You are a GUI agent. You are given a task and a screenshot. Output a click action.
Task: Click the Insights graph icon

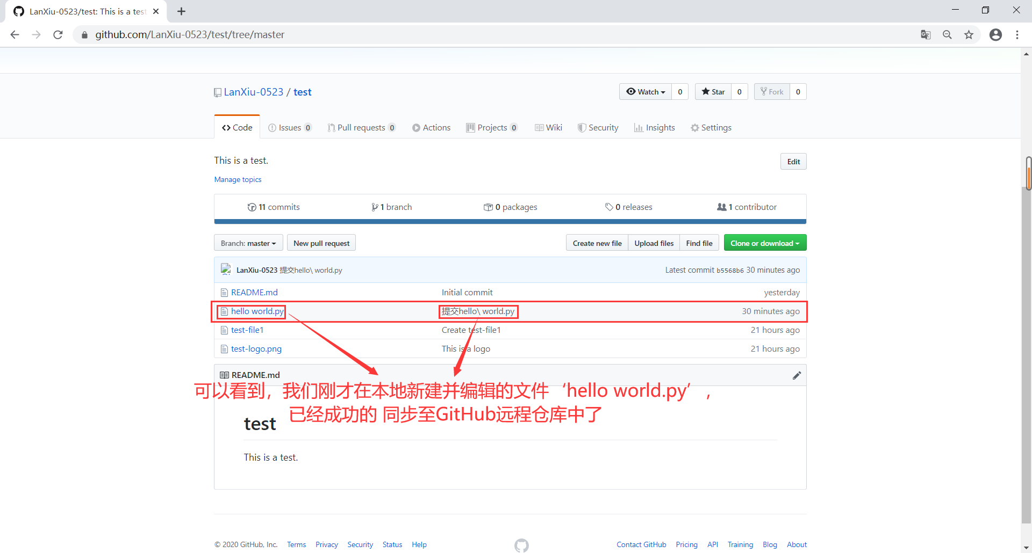[x=639, y=127]
